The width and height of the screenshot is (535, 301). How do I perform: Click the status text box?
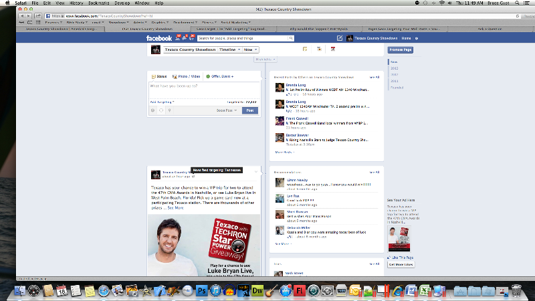tap(204, 90)
